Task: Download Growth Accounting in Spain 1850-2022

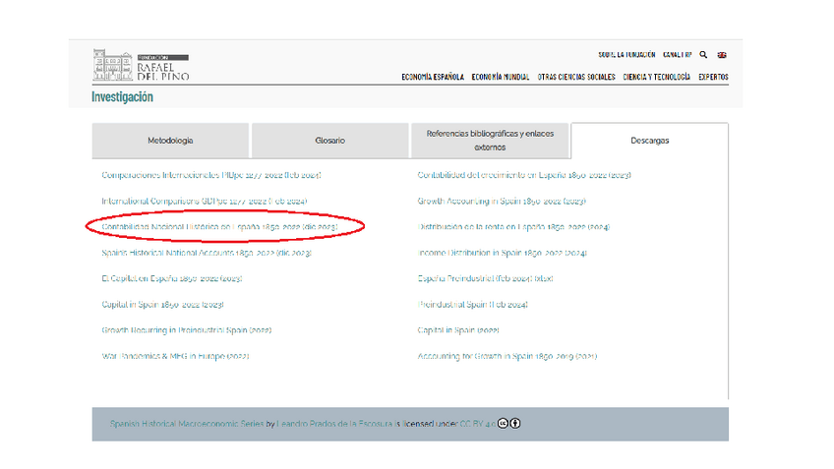Action: [x=502, y=202]
